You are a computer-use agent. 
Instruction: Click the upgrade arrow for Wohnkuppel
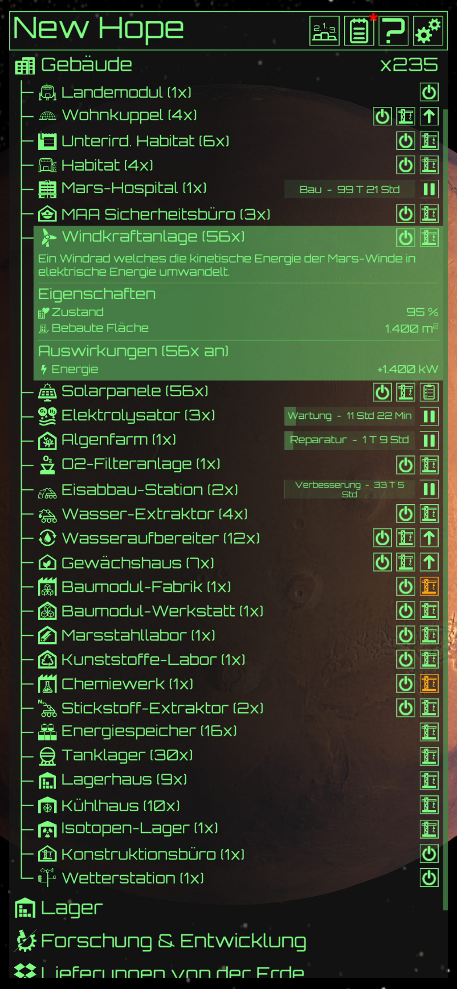pos(429,116)
